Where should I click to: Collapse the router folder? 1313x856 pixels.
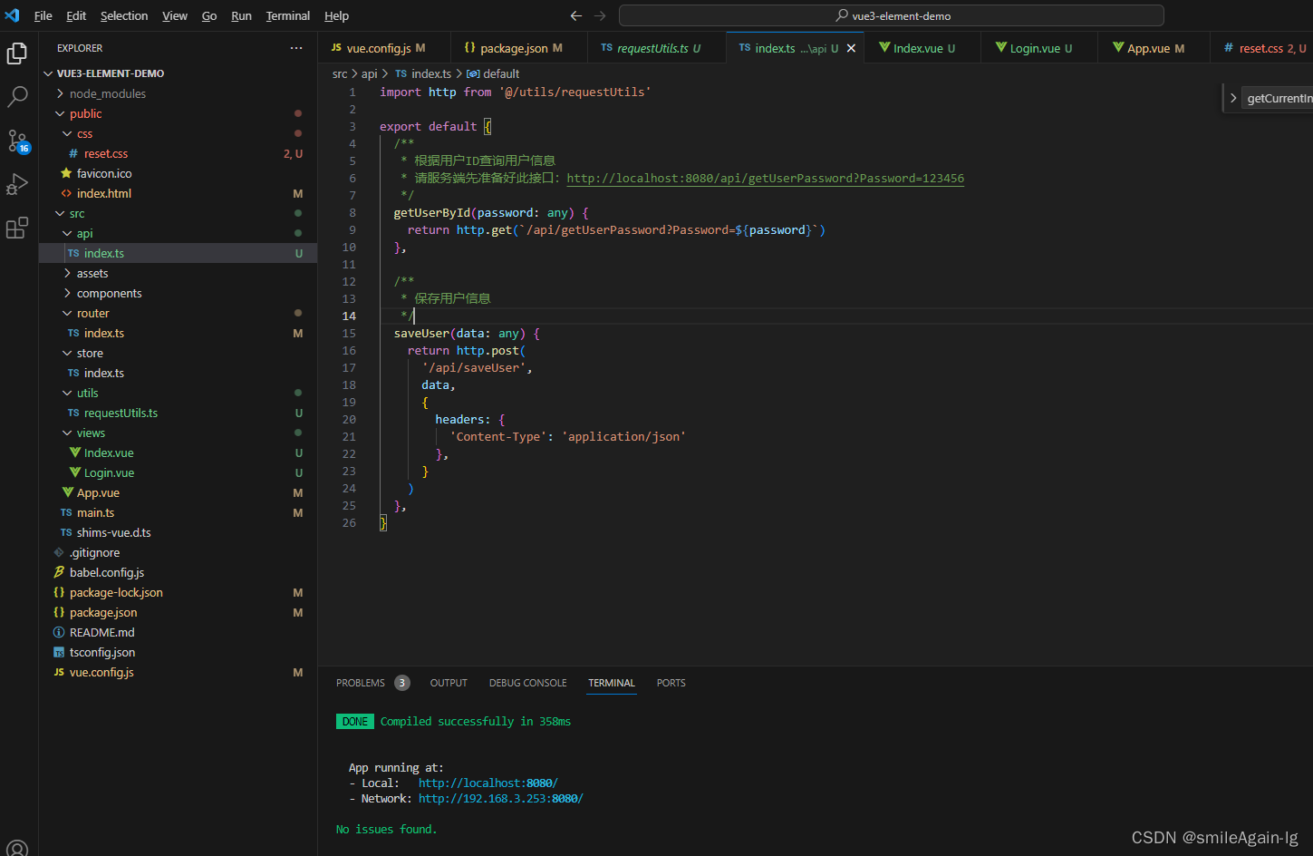(67, 313)
